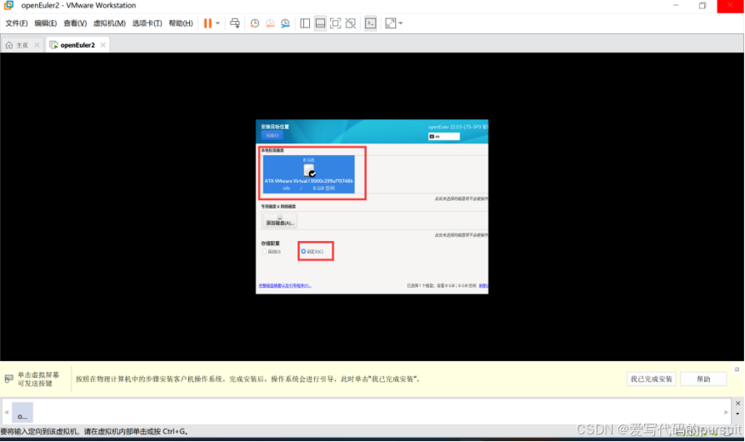745x442 pixels.
Task: Click the 添加磁盘(A)... button
Action: coord(280,220)
